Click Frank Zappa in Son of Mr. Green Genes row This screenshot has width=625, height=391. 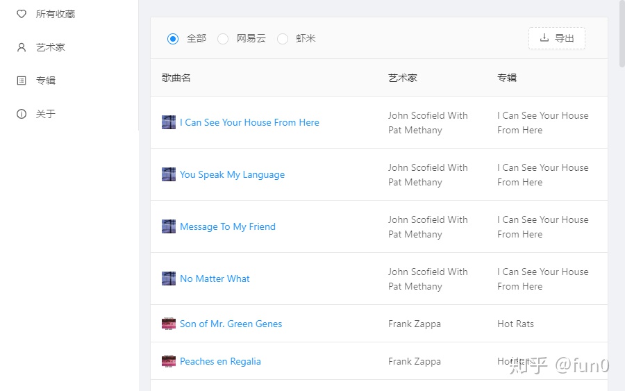(x=415, y=324)
